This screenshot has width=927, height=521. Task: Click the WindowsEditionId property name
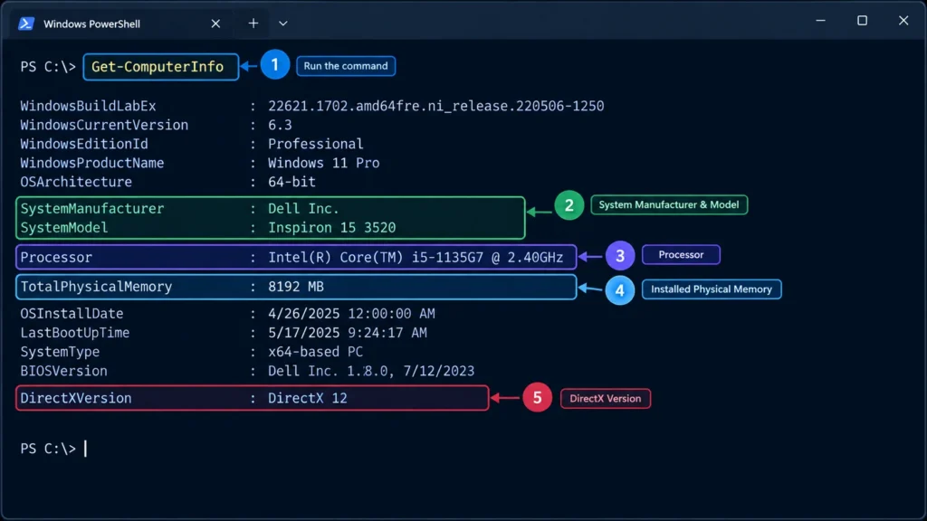(x=84, y=144)
